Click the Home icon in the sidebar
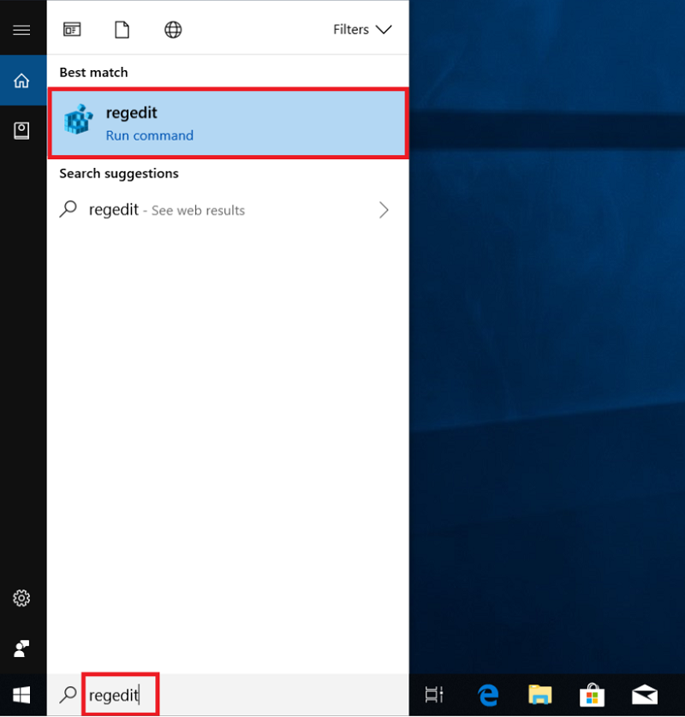The image size is (685, 717). (x=22, y=81)
